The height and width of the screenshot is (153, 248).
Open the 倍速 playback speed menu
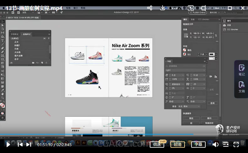(x=158, y=144)
